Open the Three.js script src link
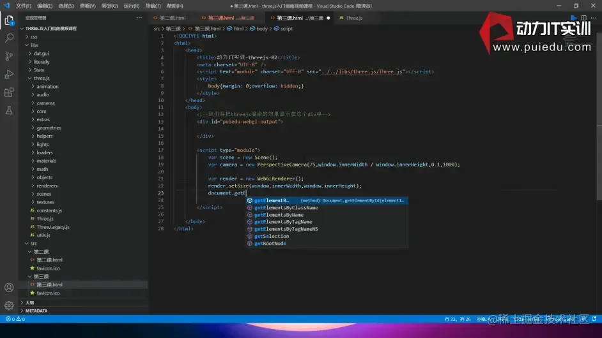This screenshot has width=602, height=338. [x=362, y=71]
